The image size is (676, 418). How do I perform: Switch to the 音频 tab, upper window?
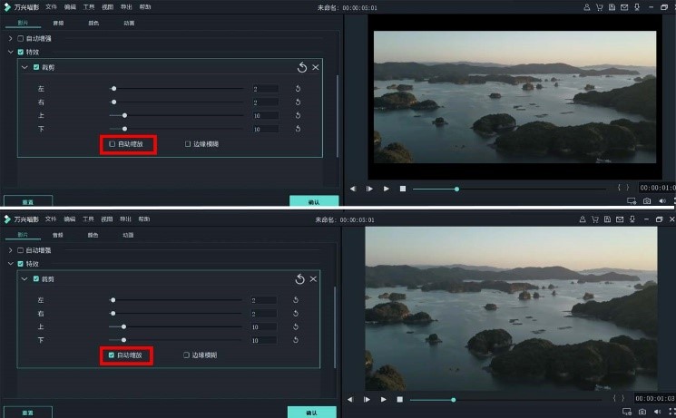pyautogui.click(x=58, y=23)
